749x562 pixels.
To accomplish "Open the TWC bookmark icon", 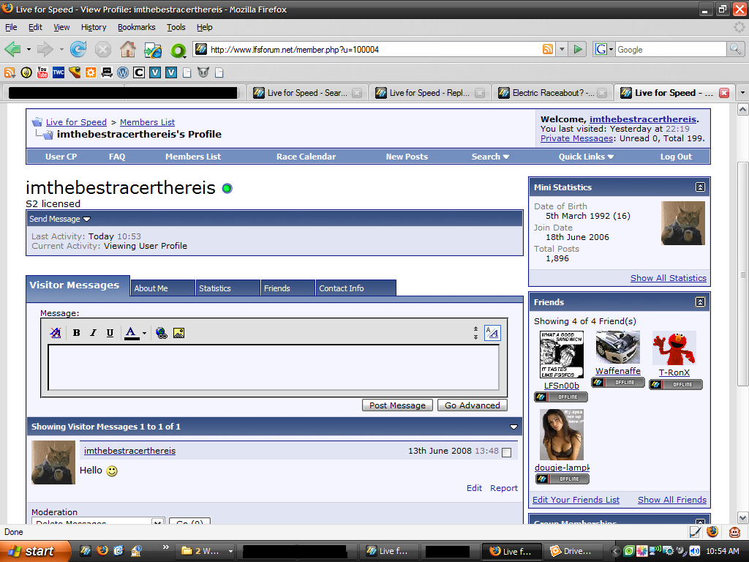I will pyautogui.click(x=59, y=72).
